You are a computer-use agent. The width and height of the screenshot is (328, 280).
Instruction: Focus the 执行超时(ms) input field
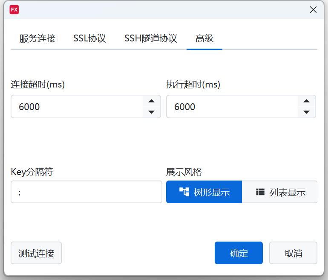click(232, 107)
